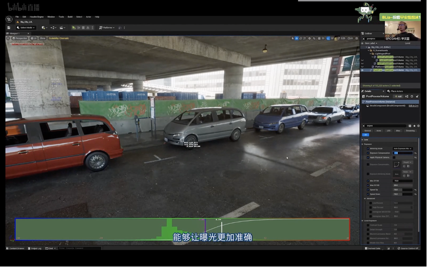Click the Perspective viewport button
427x267 pixels.
coord(20,38)
